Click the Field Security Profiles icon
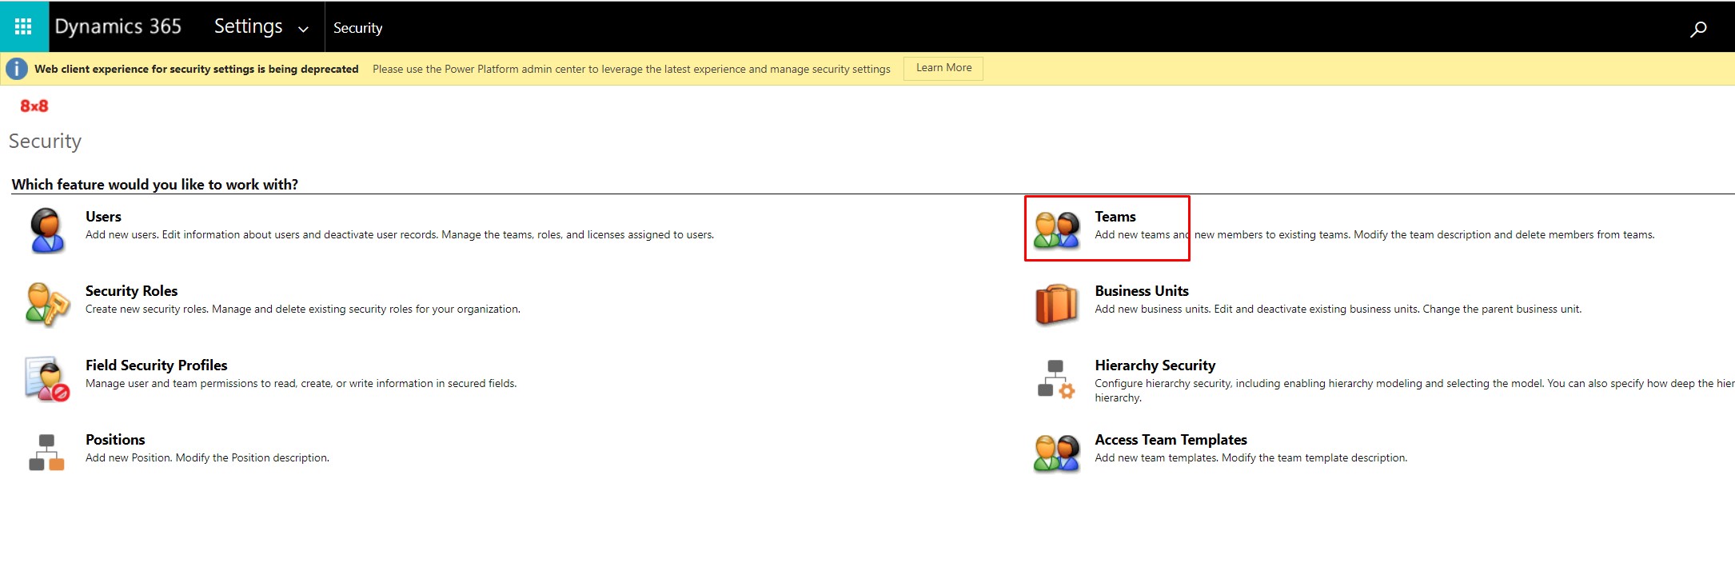The image size is (1735, 571). [47, 378]
